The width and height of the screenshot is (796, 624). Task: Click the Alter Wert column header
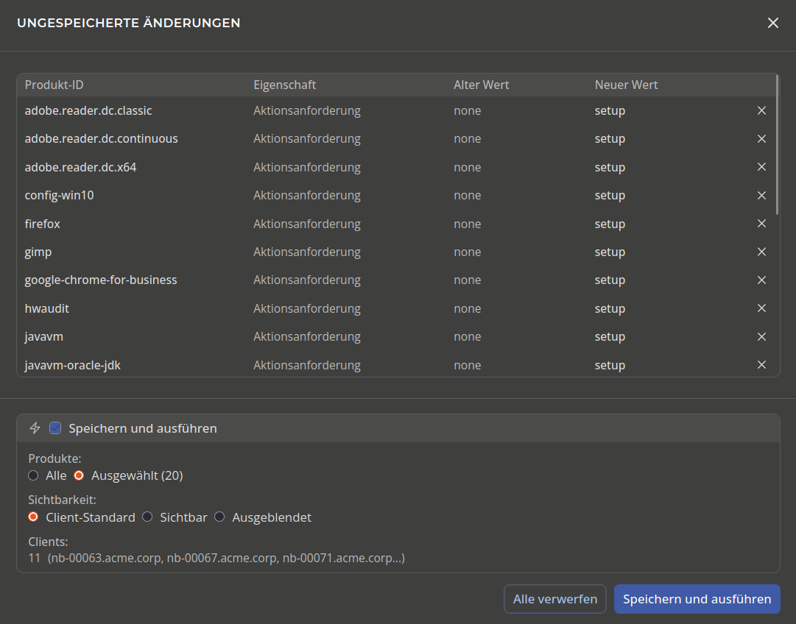point(482,85)
